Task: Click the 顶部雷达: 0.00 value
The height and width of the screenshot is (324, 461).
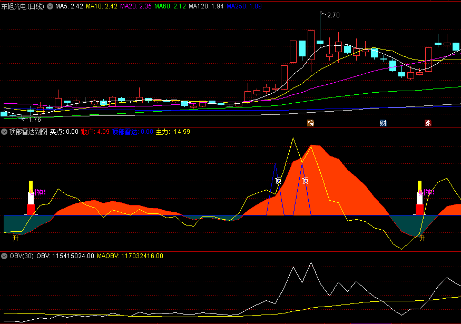Action: tap(133, 132)
